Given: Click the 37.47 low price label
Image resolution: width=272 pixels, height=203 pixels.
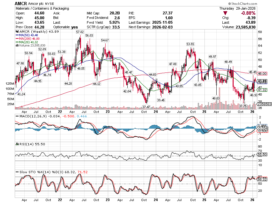Looking at the screenshot, I should pyautogui.click(x=146, y=106).
